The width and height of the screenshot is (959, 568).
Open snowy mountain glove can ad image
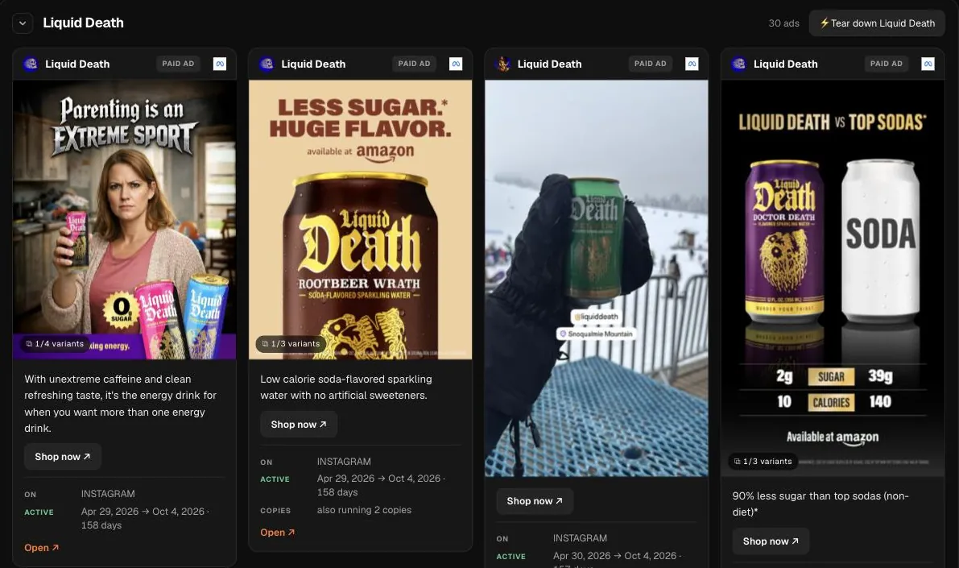[x=597, y=279]
